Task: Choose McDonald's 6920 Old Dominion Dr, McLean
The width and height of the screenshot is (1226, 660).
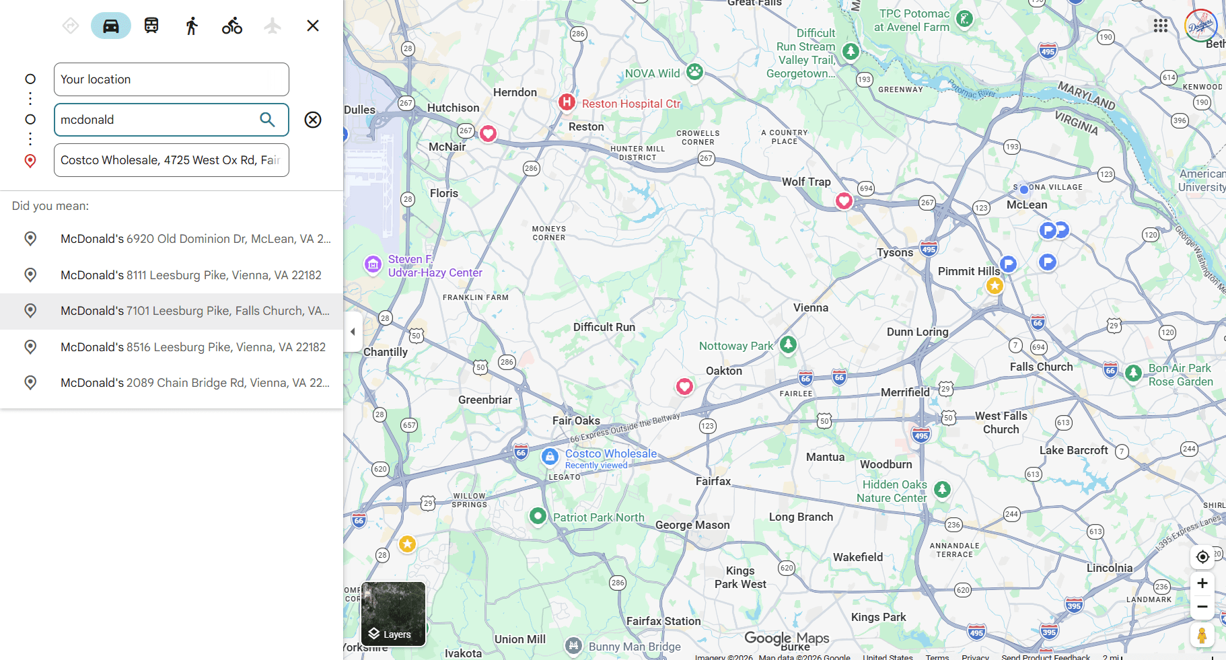Action: (172, 239)
